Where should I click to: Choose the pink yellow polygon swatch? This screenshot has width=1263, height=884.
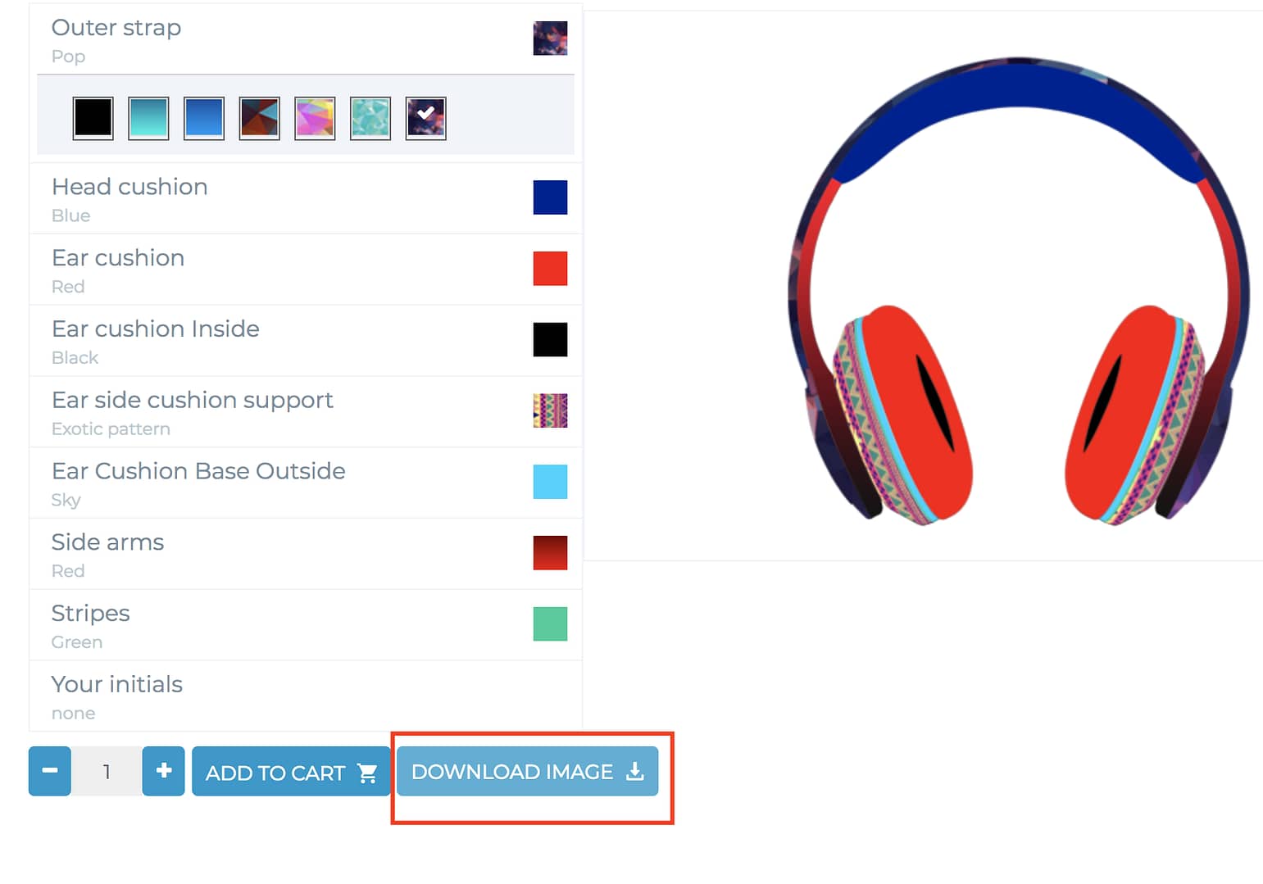point(315,118)
